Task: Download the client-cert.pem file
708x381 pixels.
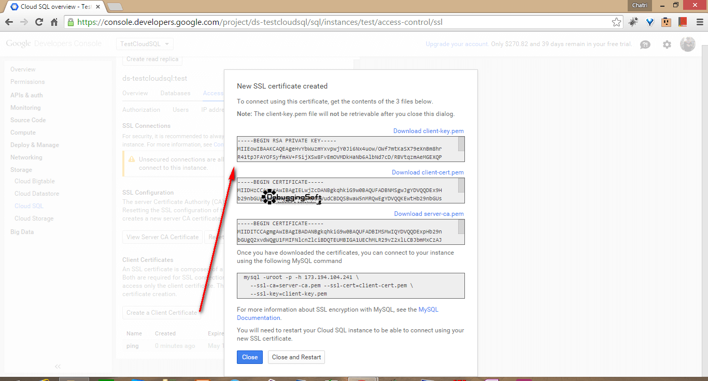Action: (x=428, y=172)
